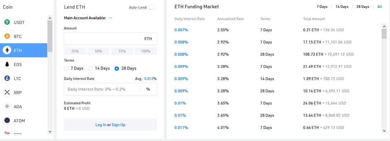The height and width of the screenshot is (141, 390).
Task: Select the 14 Days term radio button
Action: [x=90, y=69]
